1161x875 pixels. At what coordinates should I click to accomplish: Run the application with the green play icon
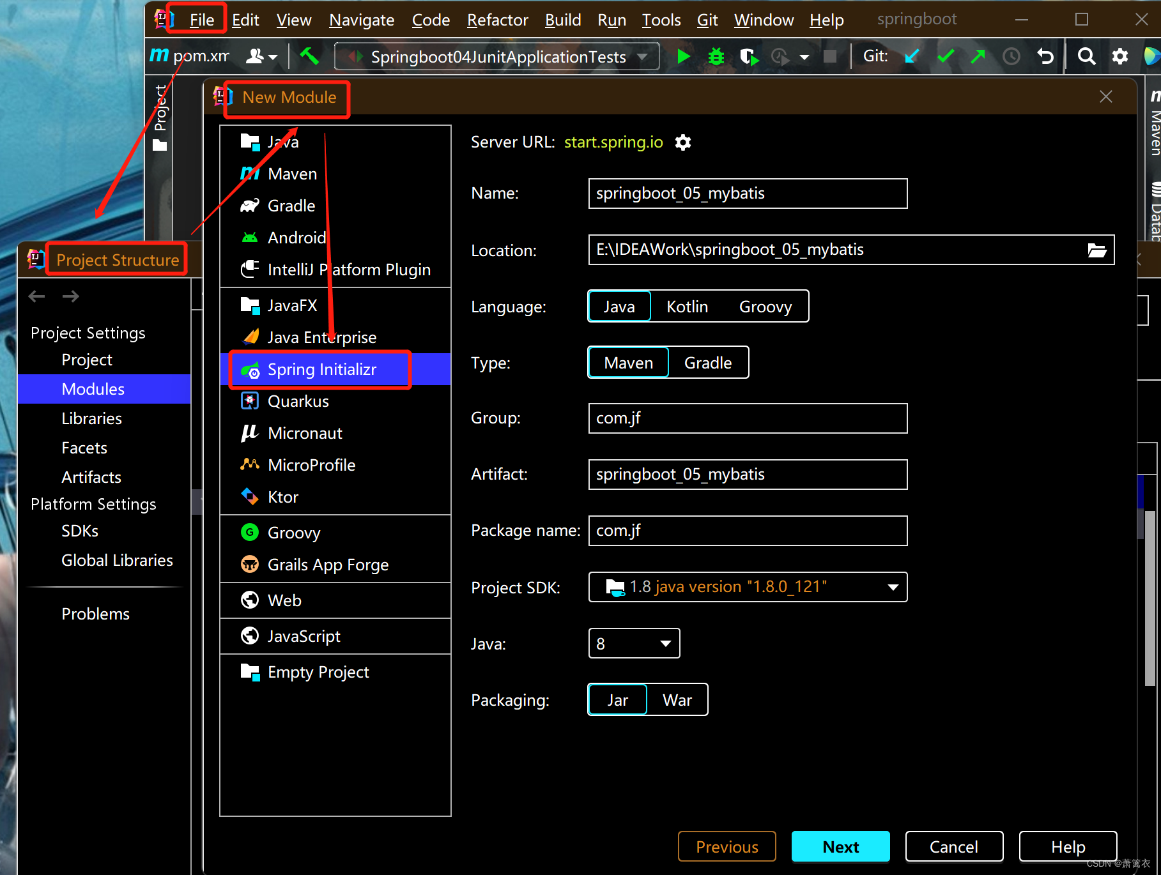pos(683,56)
